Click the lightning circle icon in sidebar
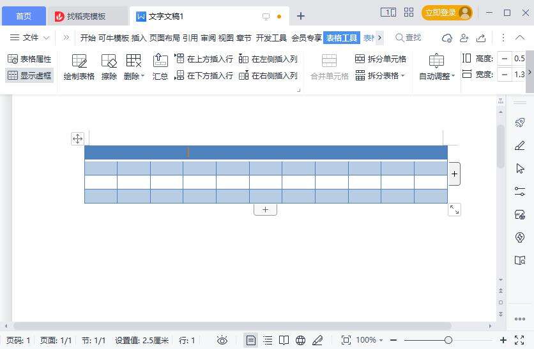 coord(520,237)
